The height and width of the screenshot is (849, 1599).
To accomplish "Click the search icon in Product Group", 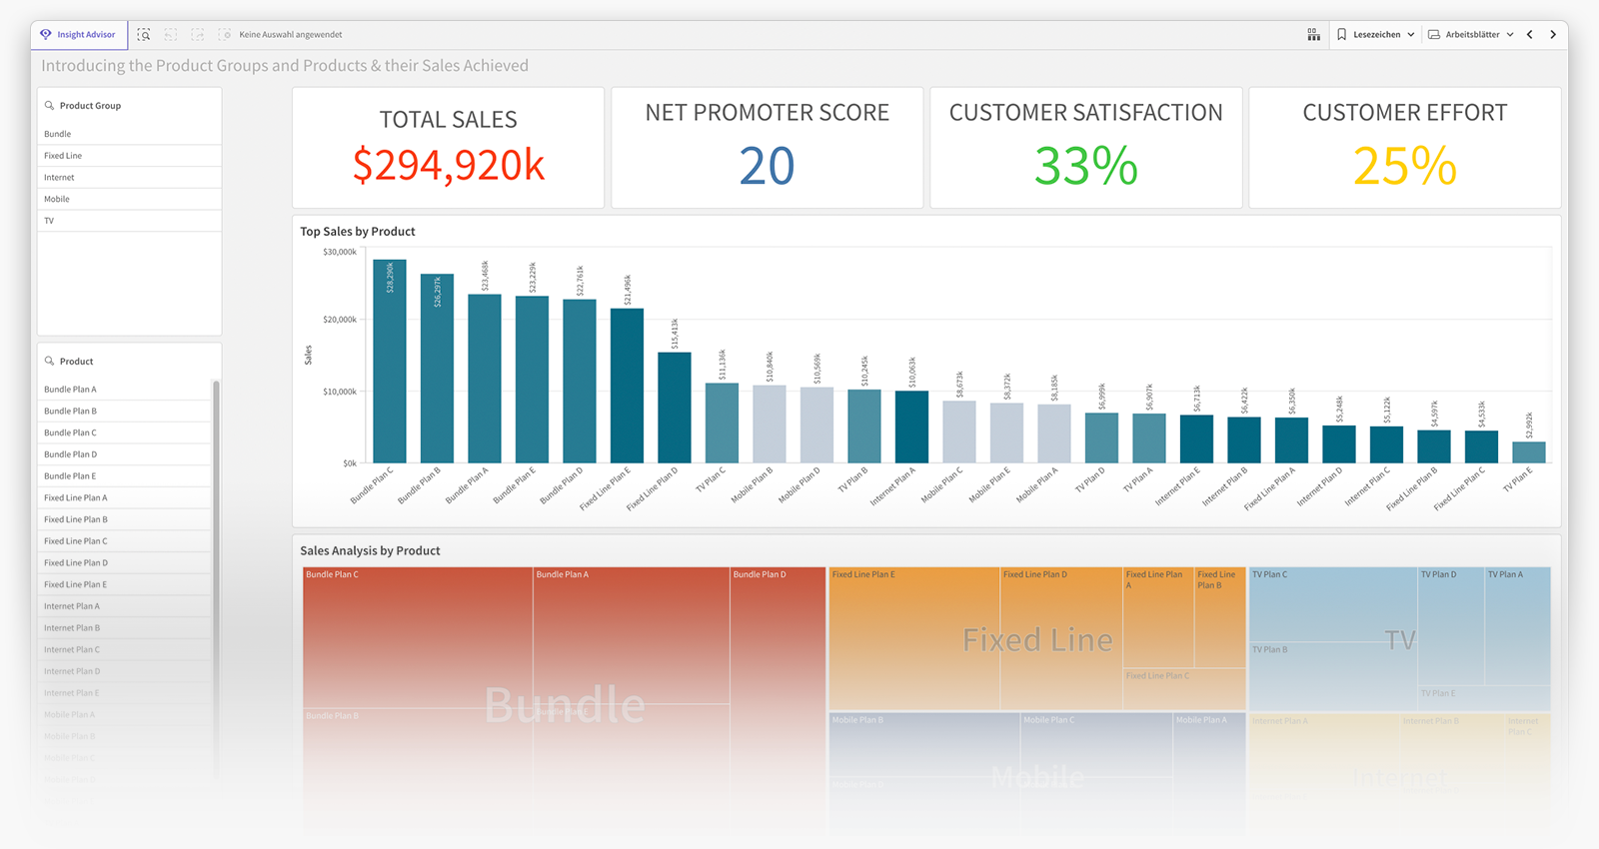I will [49, 106].
